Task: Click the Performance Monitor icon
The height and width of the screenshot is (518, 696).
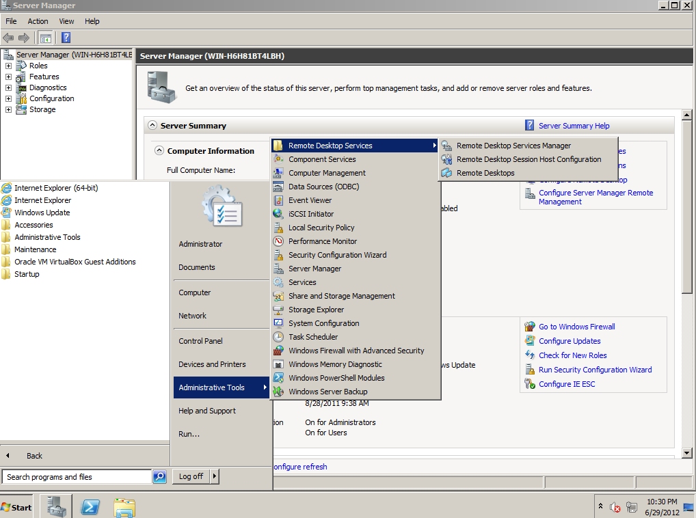Action: point(278,241)
